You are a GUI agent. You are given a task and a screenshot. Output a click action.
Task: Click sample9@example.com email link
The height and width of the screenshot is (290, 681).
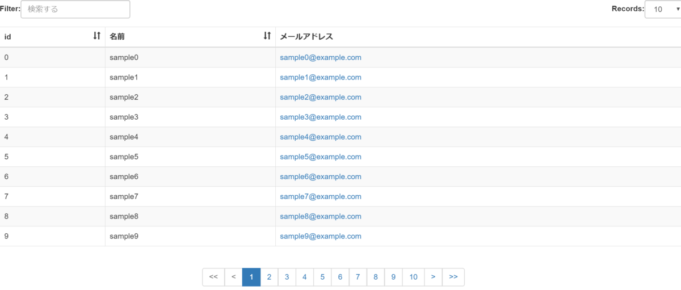321,236
